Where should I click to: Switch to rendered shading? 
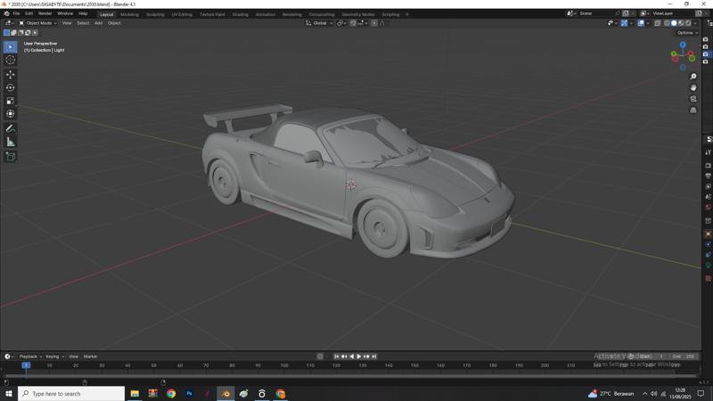[x=688, y=23]
